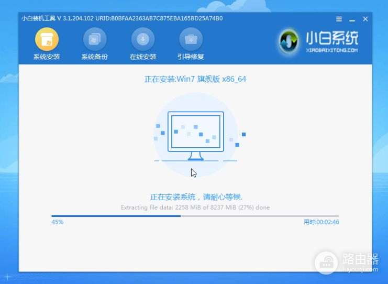Close the 小白装机工具 window

tap(365, 19)
